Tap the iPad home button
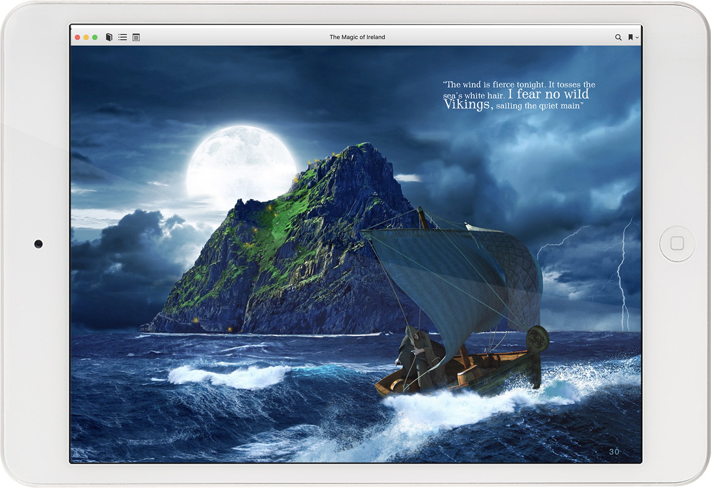711x488 pixels. coord(677,243)
